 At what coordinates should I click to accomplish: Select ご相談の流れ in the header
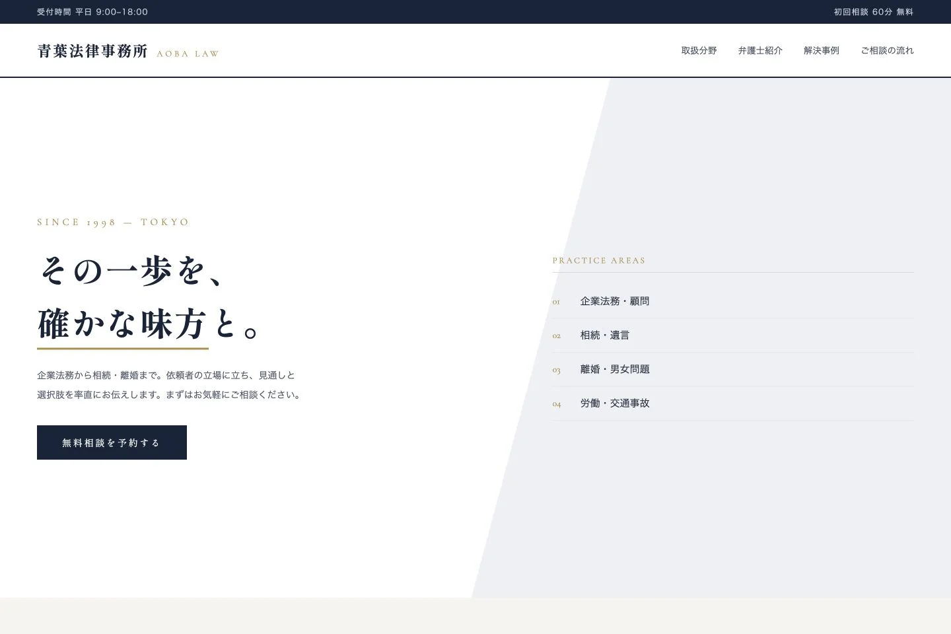coord(887,51)
